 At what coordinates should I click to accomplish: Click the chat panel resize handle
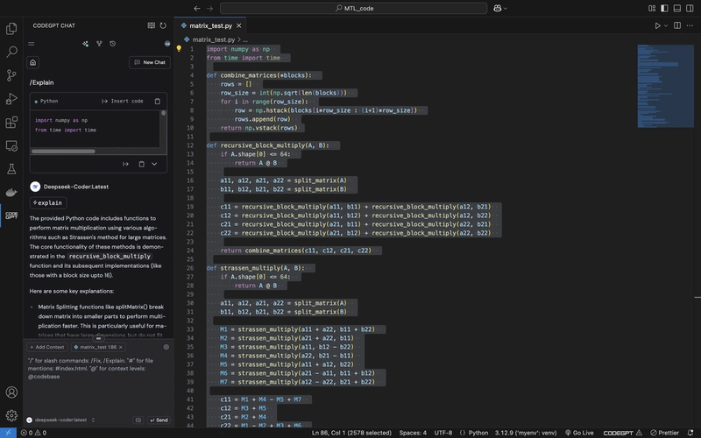[98, 338]
